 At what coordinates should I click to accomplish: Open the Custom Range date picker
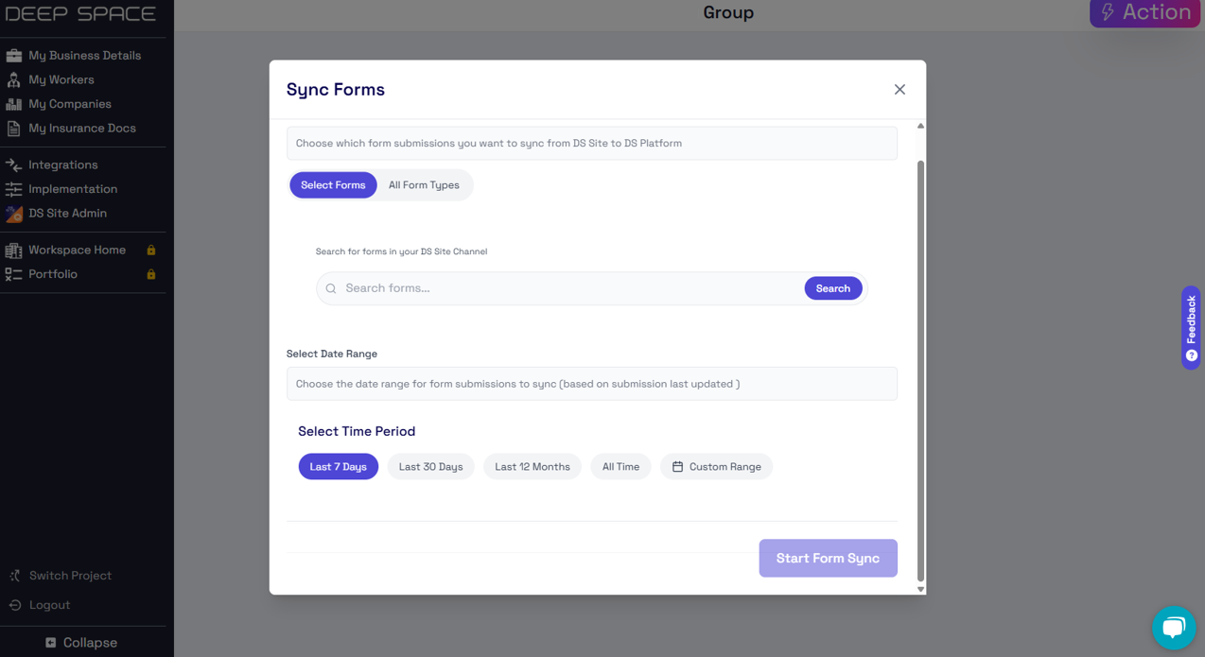pyautogui.click(x=716, y=467)
